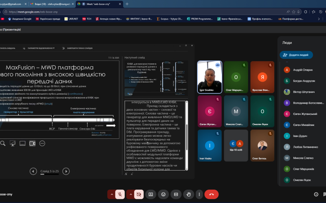Unmute the microphone in Meet controls
Viewport: 326px width, 203px height.
[x=120, y=194]
